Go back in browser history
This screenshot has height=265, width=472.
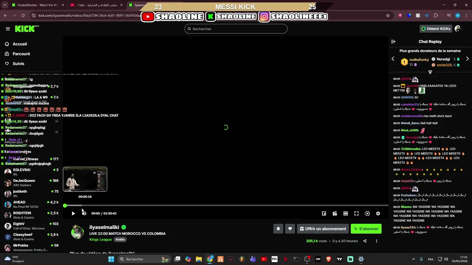click(x=5, y=15)
